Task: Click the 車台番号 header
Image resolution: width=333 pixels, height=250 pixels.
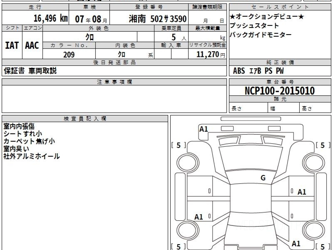Action: pos(280,82)
